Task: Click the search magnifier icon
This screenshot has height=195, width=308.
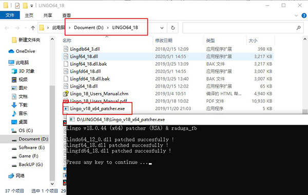Action: click(298, 28)
